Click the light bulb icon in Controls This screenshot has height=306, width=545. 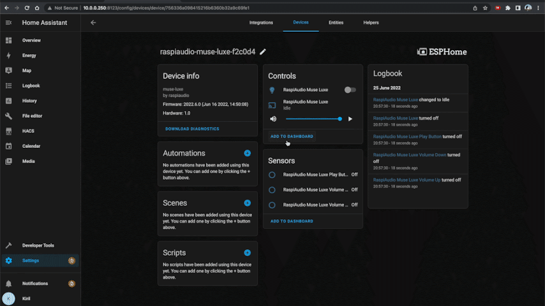tap(272, 90)
